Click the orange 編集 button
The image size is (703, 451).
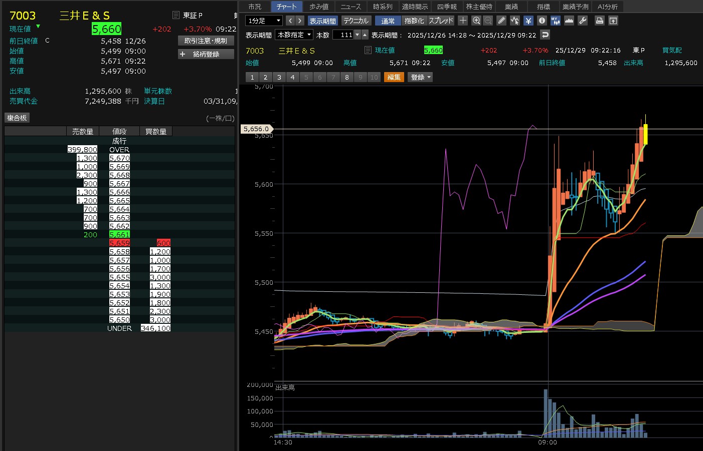tap(394, 77)
